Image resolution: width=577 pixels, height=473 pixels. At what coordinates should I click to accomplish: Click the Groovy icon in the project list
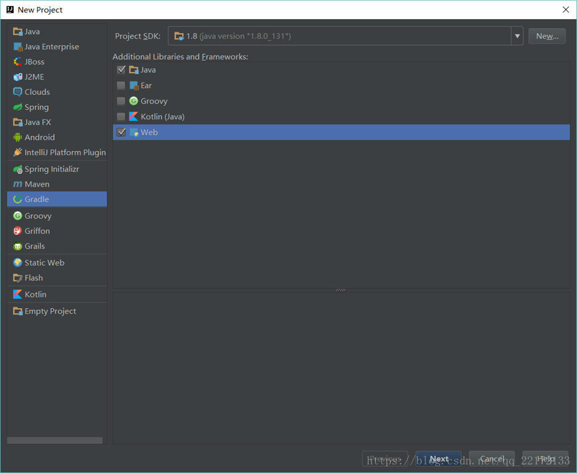(18, 216)
